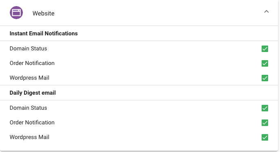This screenshot has height=152, width=280.
Task: Uncheck Domain Status under Instant Email Notifications
Action: coord(265,49)
